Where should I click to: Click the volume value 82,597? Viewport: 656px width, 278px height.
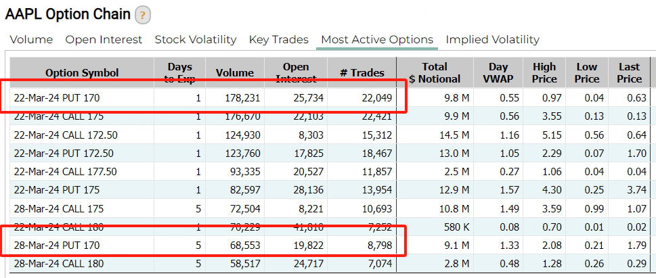point(245,190)
